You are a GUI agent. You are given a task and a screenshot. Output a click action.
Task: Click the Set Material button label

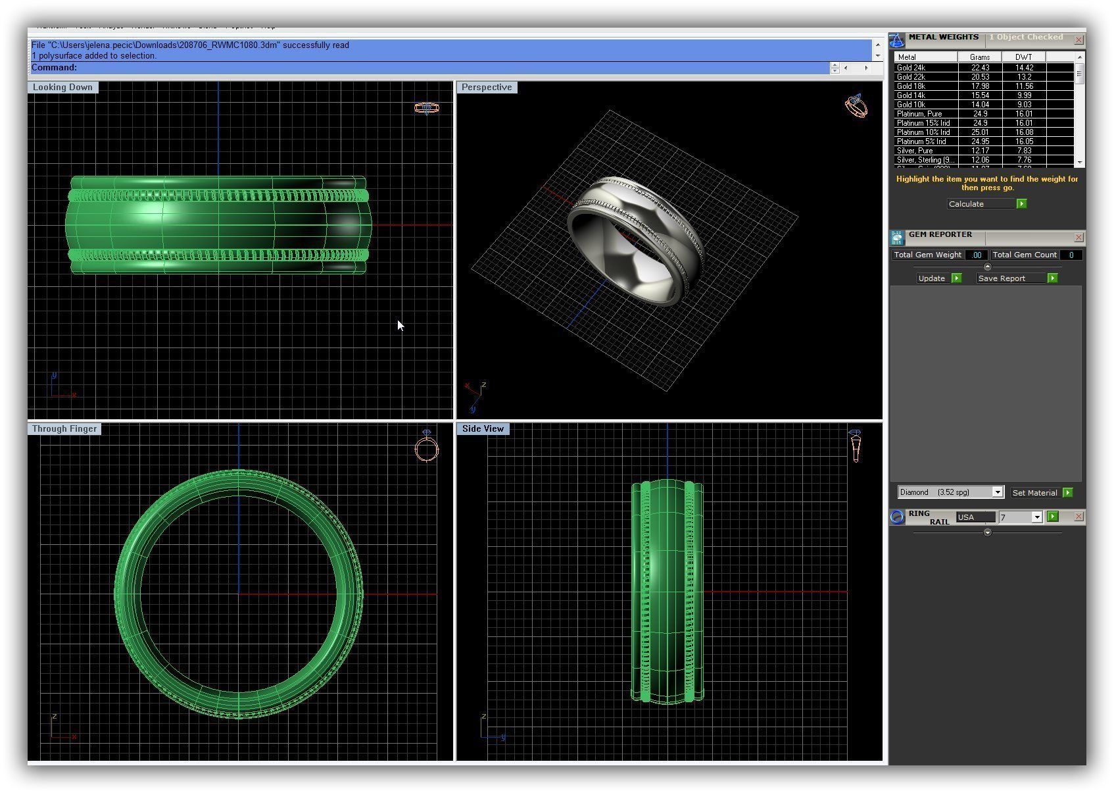pos(1035,493)
